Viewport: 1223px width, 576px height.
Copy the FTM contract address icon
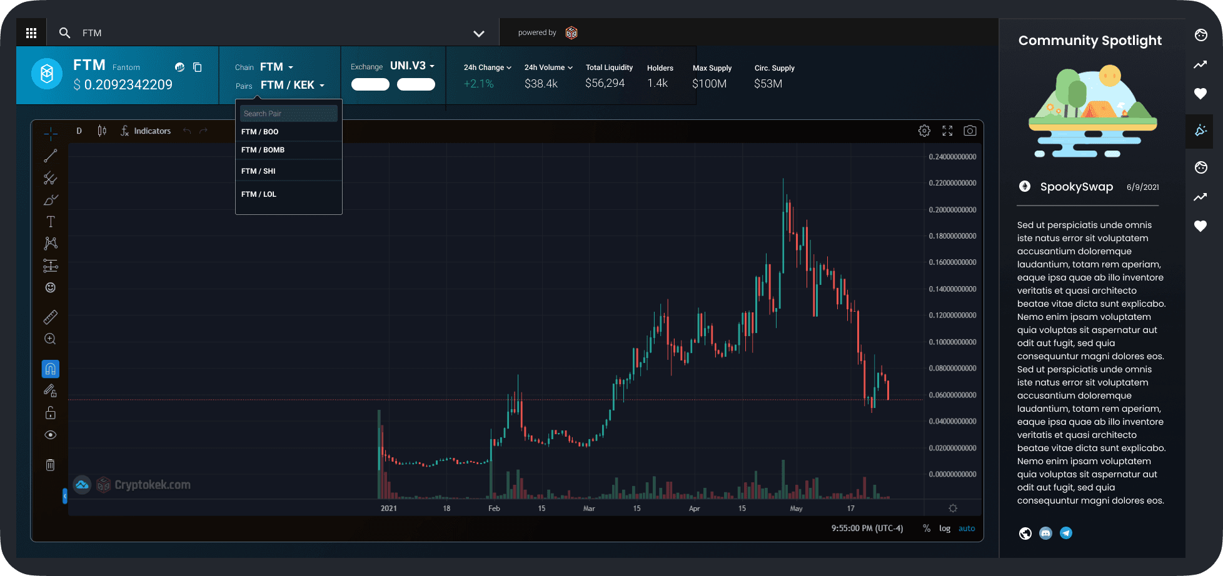tap(198, 67)
